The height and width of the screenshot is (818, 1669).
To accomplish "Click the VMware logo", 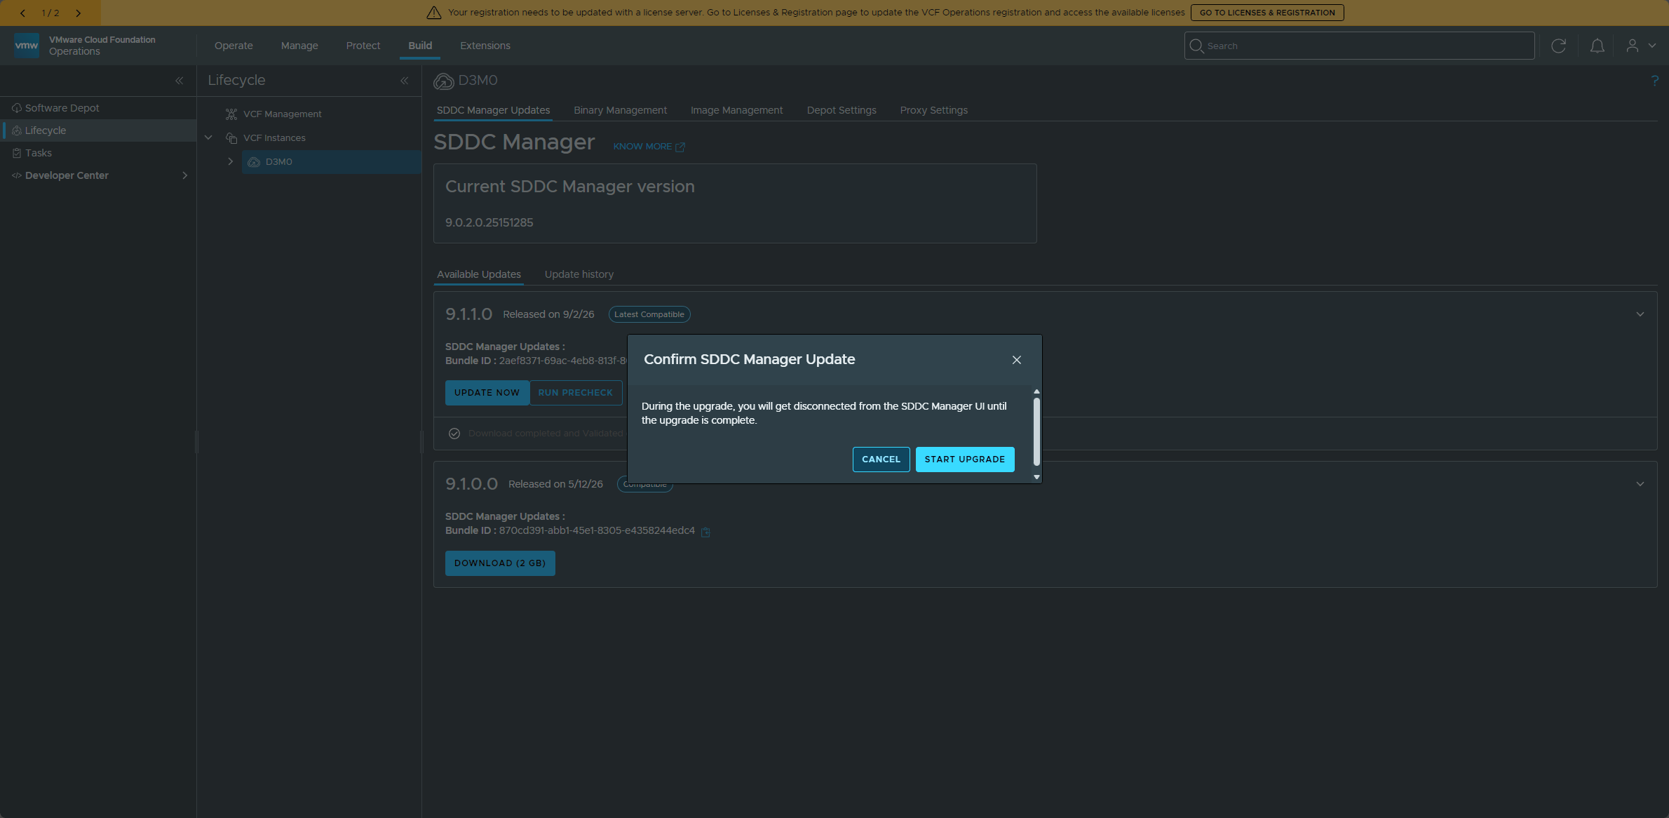I will pos(27,46).
